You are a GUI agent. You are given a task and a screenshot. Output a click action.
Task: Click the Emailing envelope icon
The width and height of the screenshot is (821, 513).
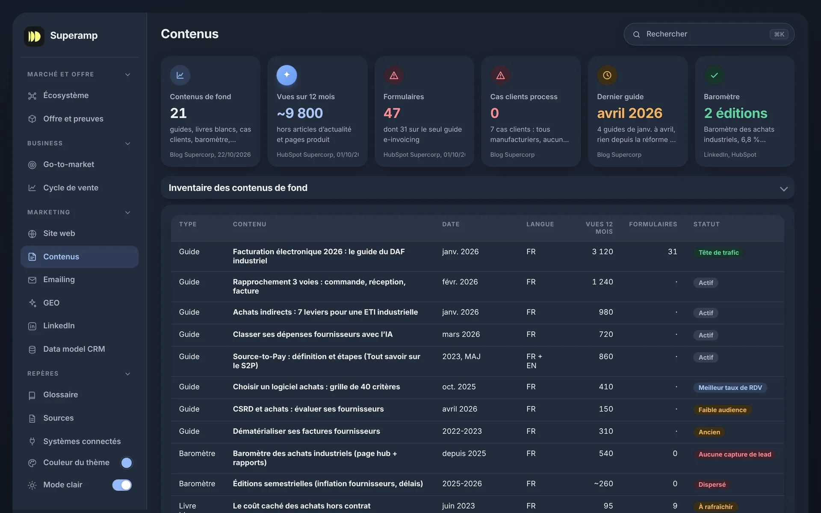click(x=32, y=280)
